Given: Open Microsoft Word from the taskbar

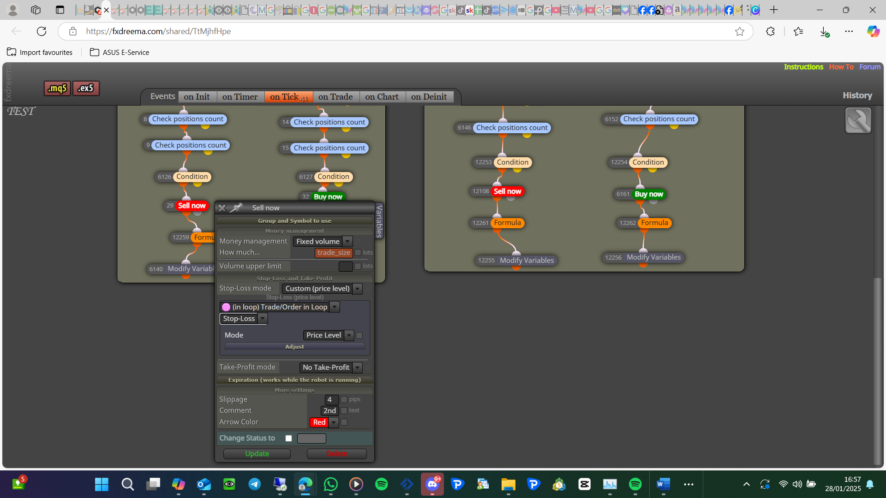Looking at the screenshot, I should [x=663, y=484].
